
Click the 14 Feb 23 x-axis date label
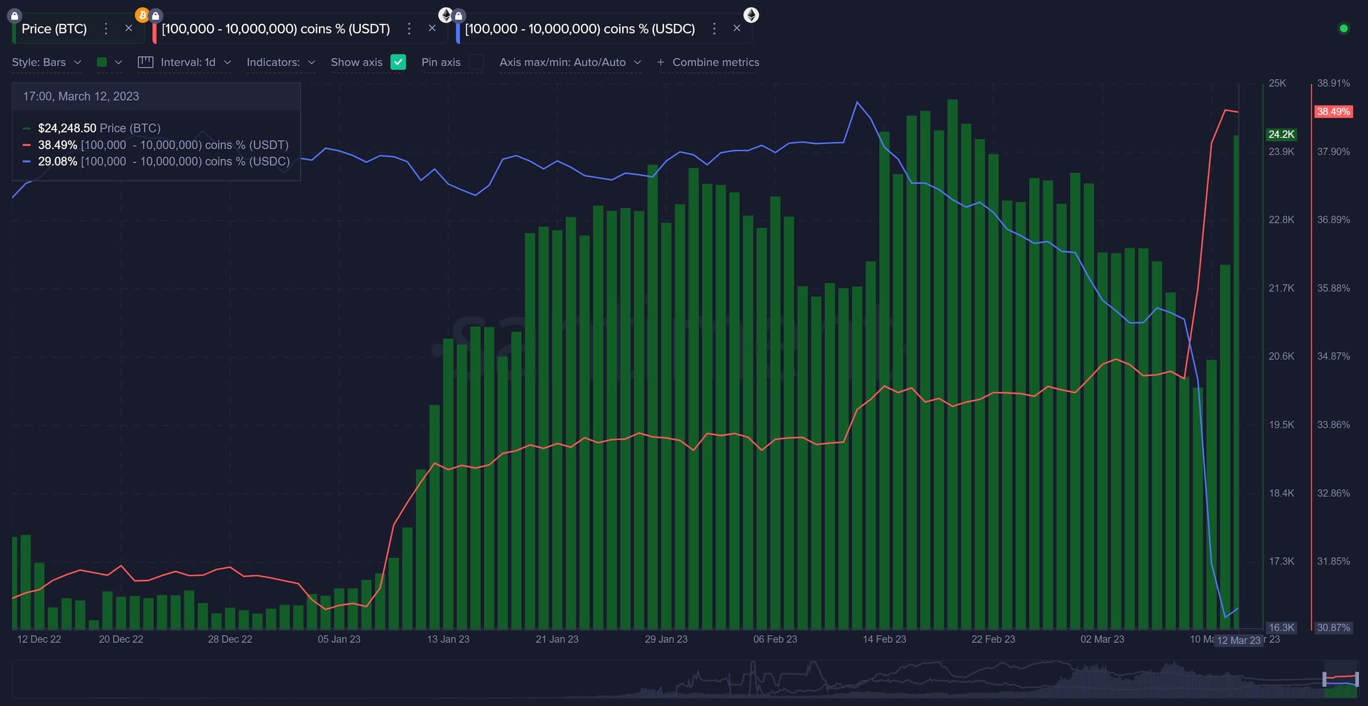point(884,639)
